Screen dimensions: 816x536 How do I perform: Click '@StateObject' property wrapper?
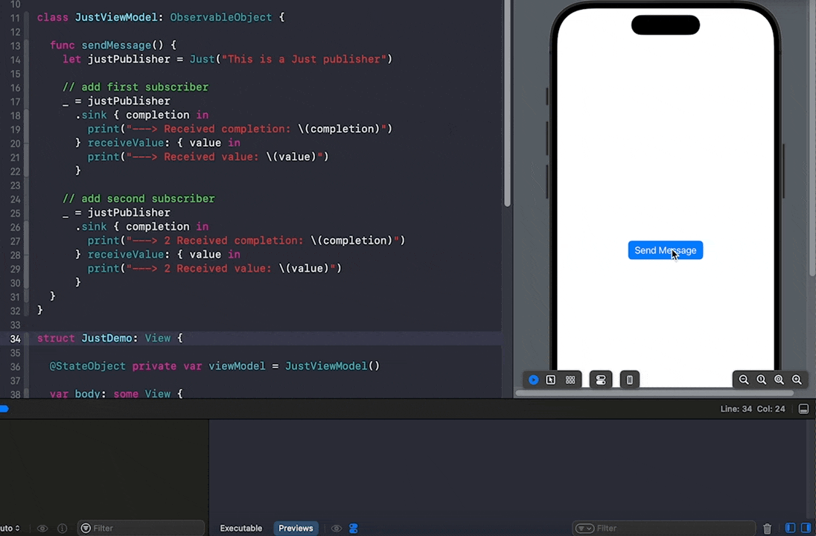coord(87,366)
